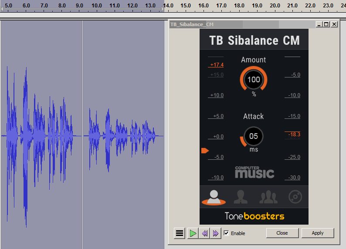Click the -18.3 reduction readout
The height and width of the screenshot is (249, 346).
pos(294,134)
